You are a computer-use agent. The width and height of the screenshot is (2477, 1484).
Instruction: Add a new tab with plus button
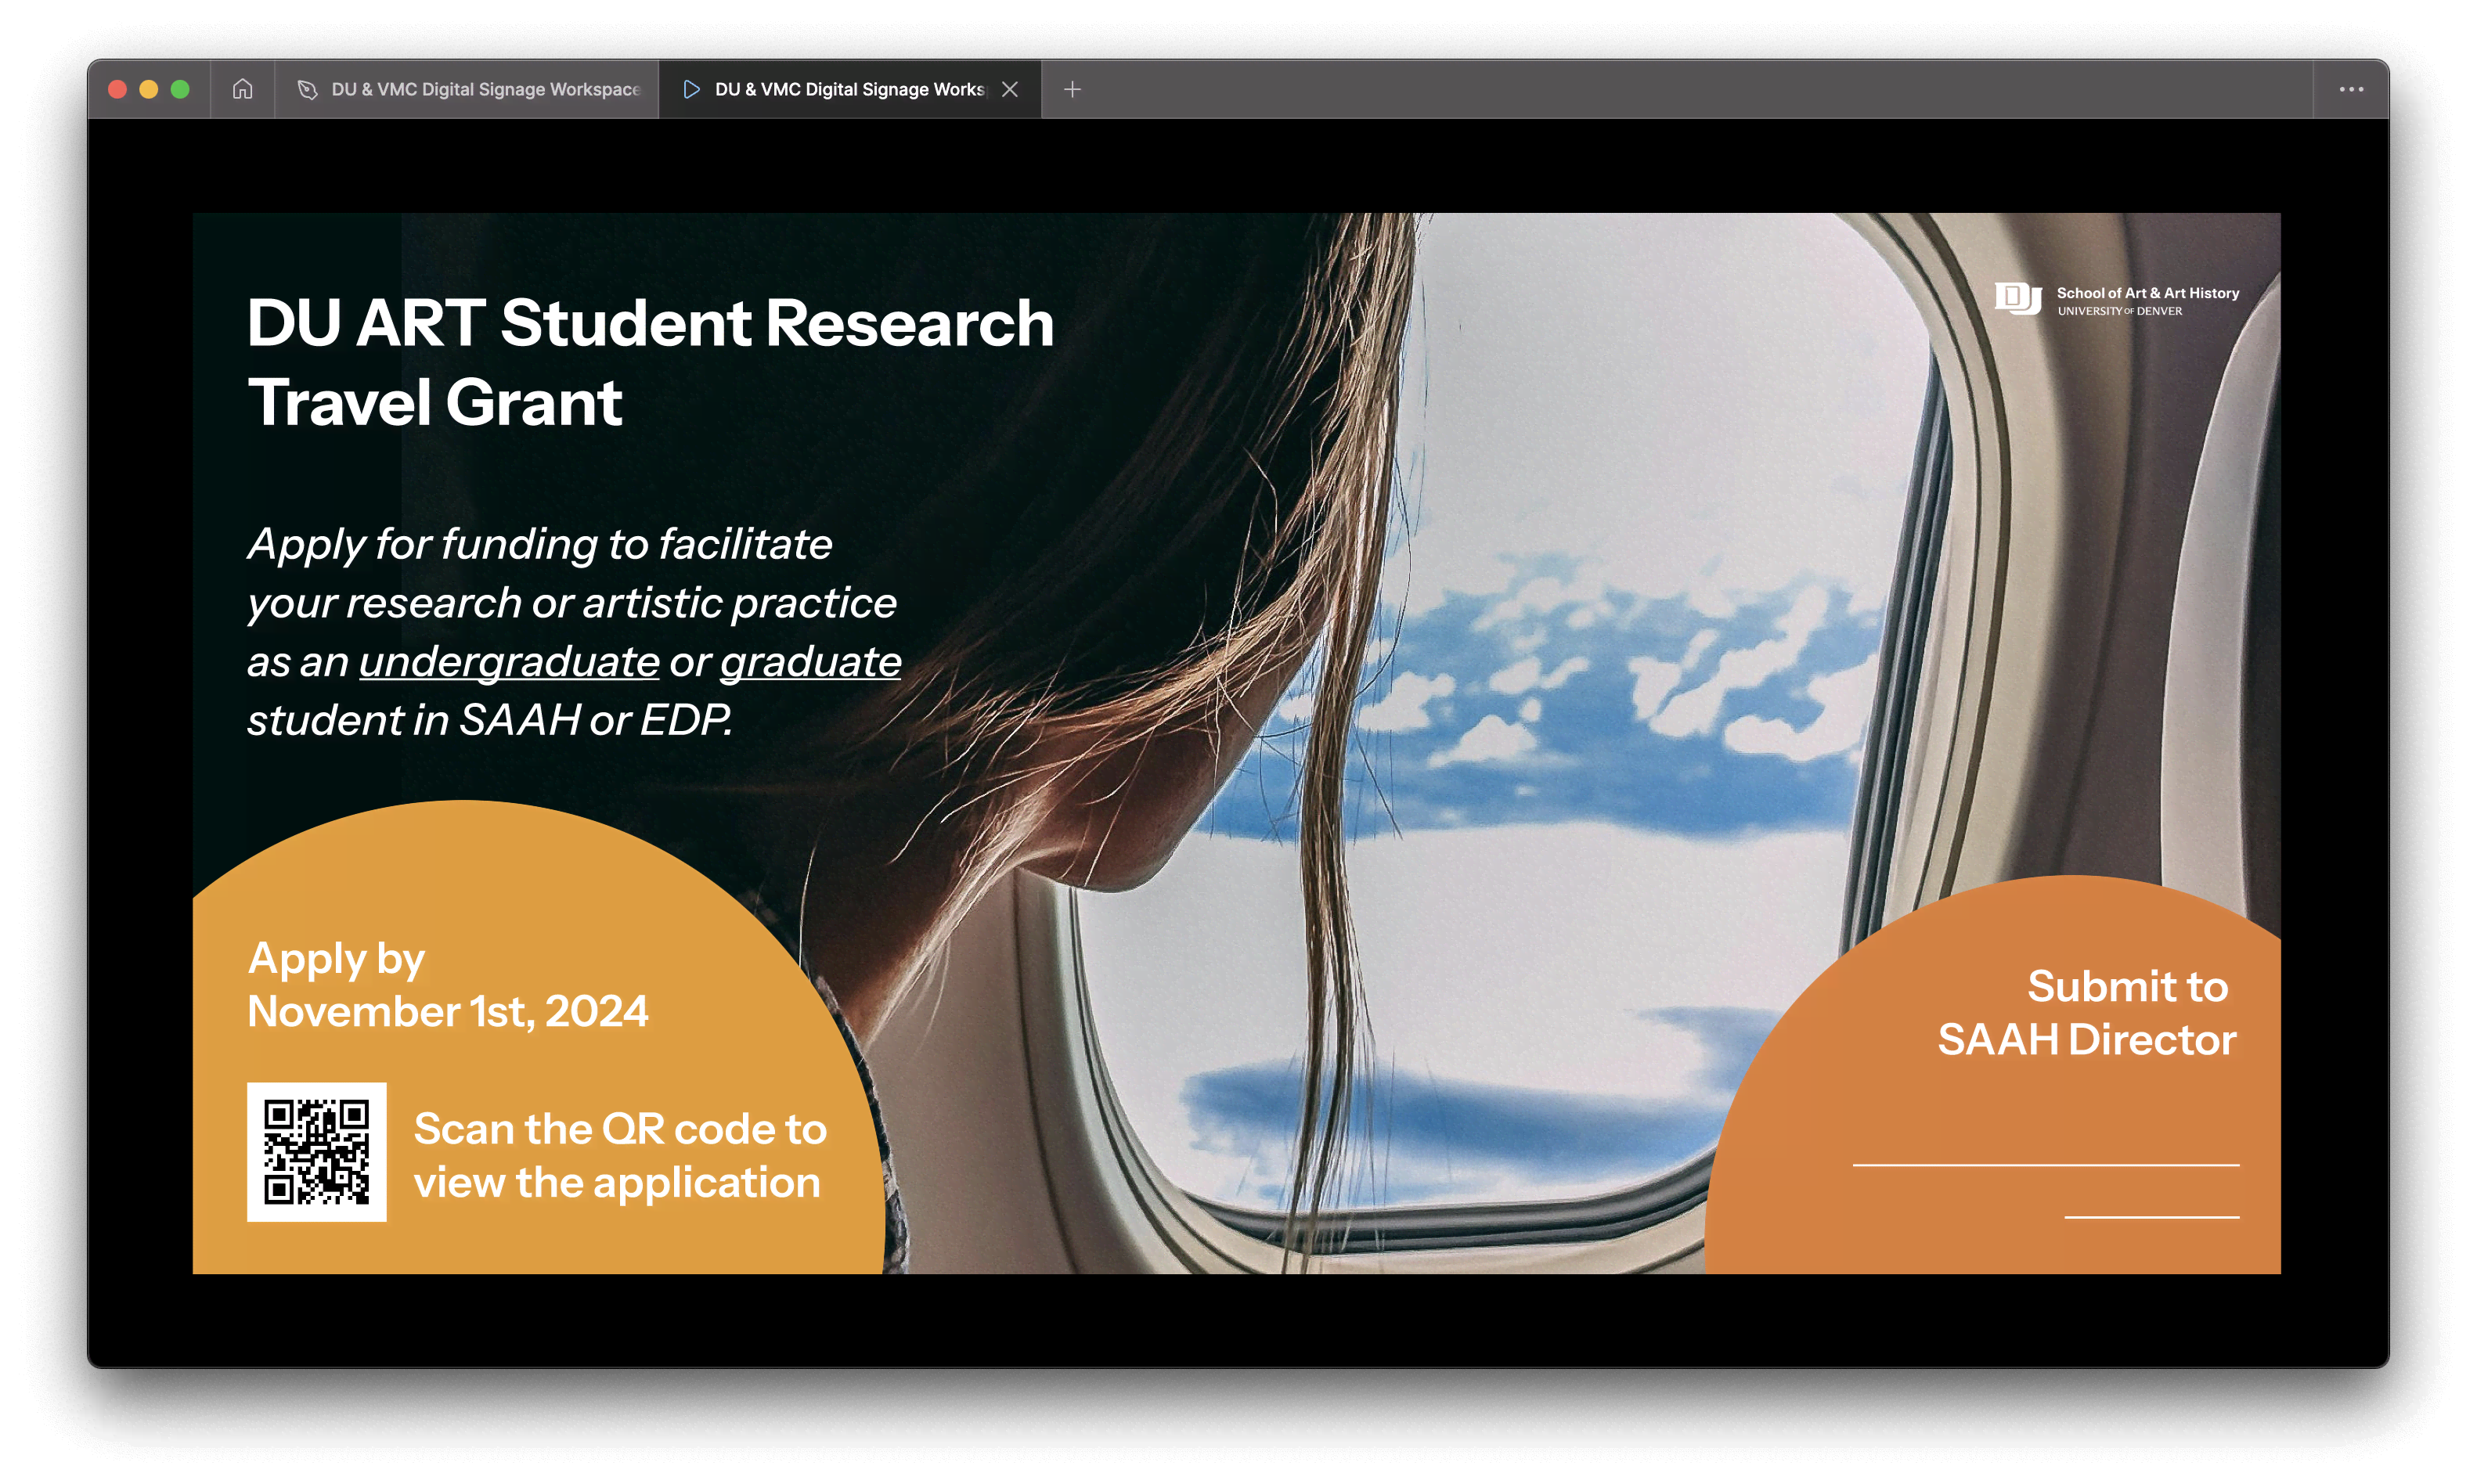[x=1072, y=89]
